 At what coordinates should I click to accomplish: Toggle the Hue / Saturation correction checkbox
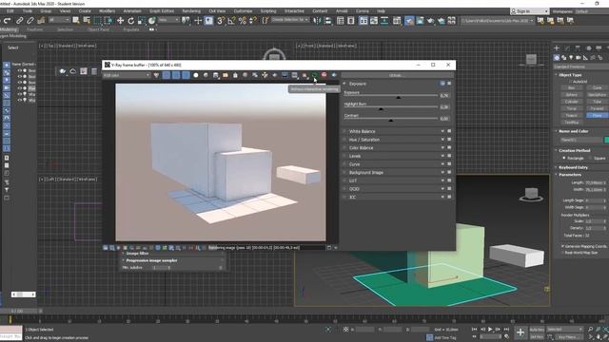point(344,140)
